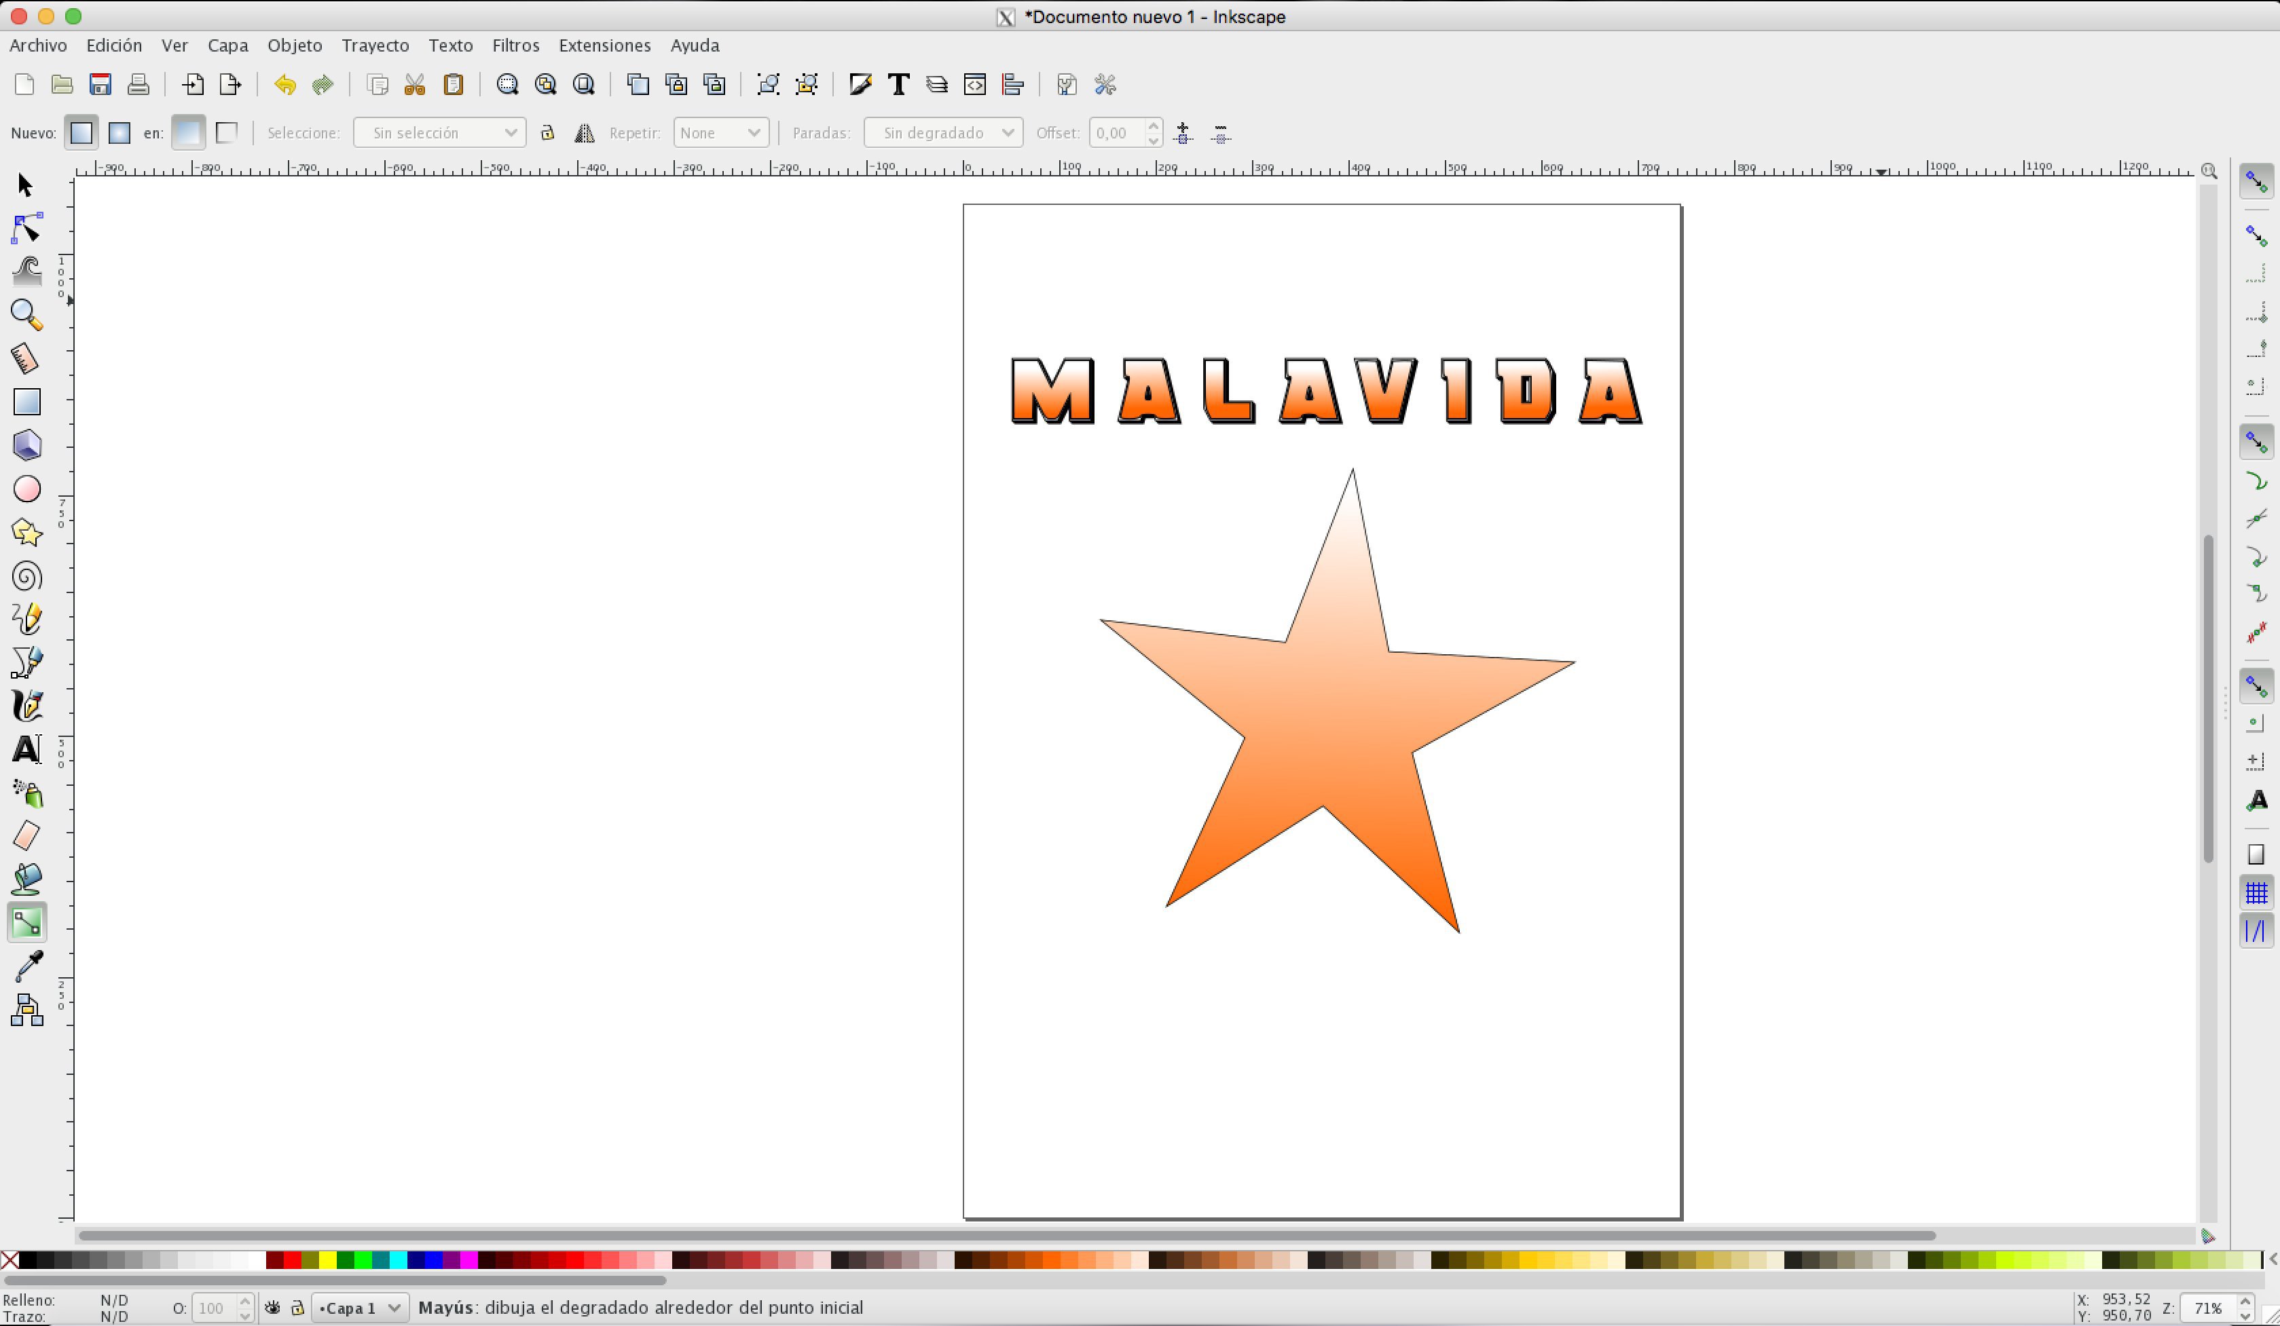
Task: Toggle visibility of Capa 1
Action: pyautogui.click(x=273, y=1308)
